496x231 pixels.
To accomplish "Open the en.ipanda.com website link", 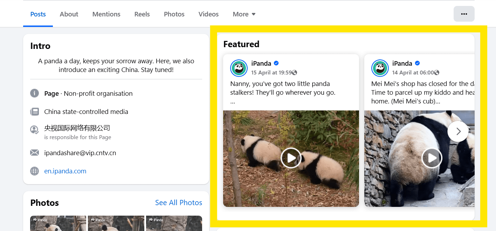I will point(65,171).
